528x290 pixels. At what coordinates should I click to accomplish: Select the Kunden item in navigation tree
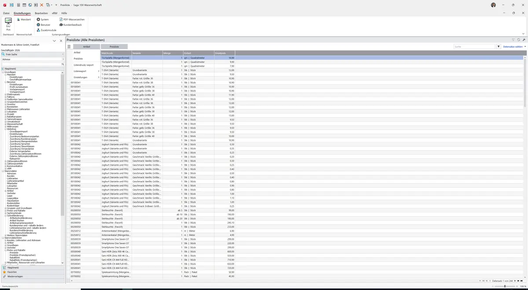tap(11, 176)
